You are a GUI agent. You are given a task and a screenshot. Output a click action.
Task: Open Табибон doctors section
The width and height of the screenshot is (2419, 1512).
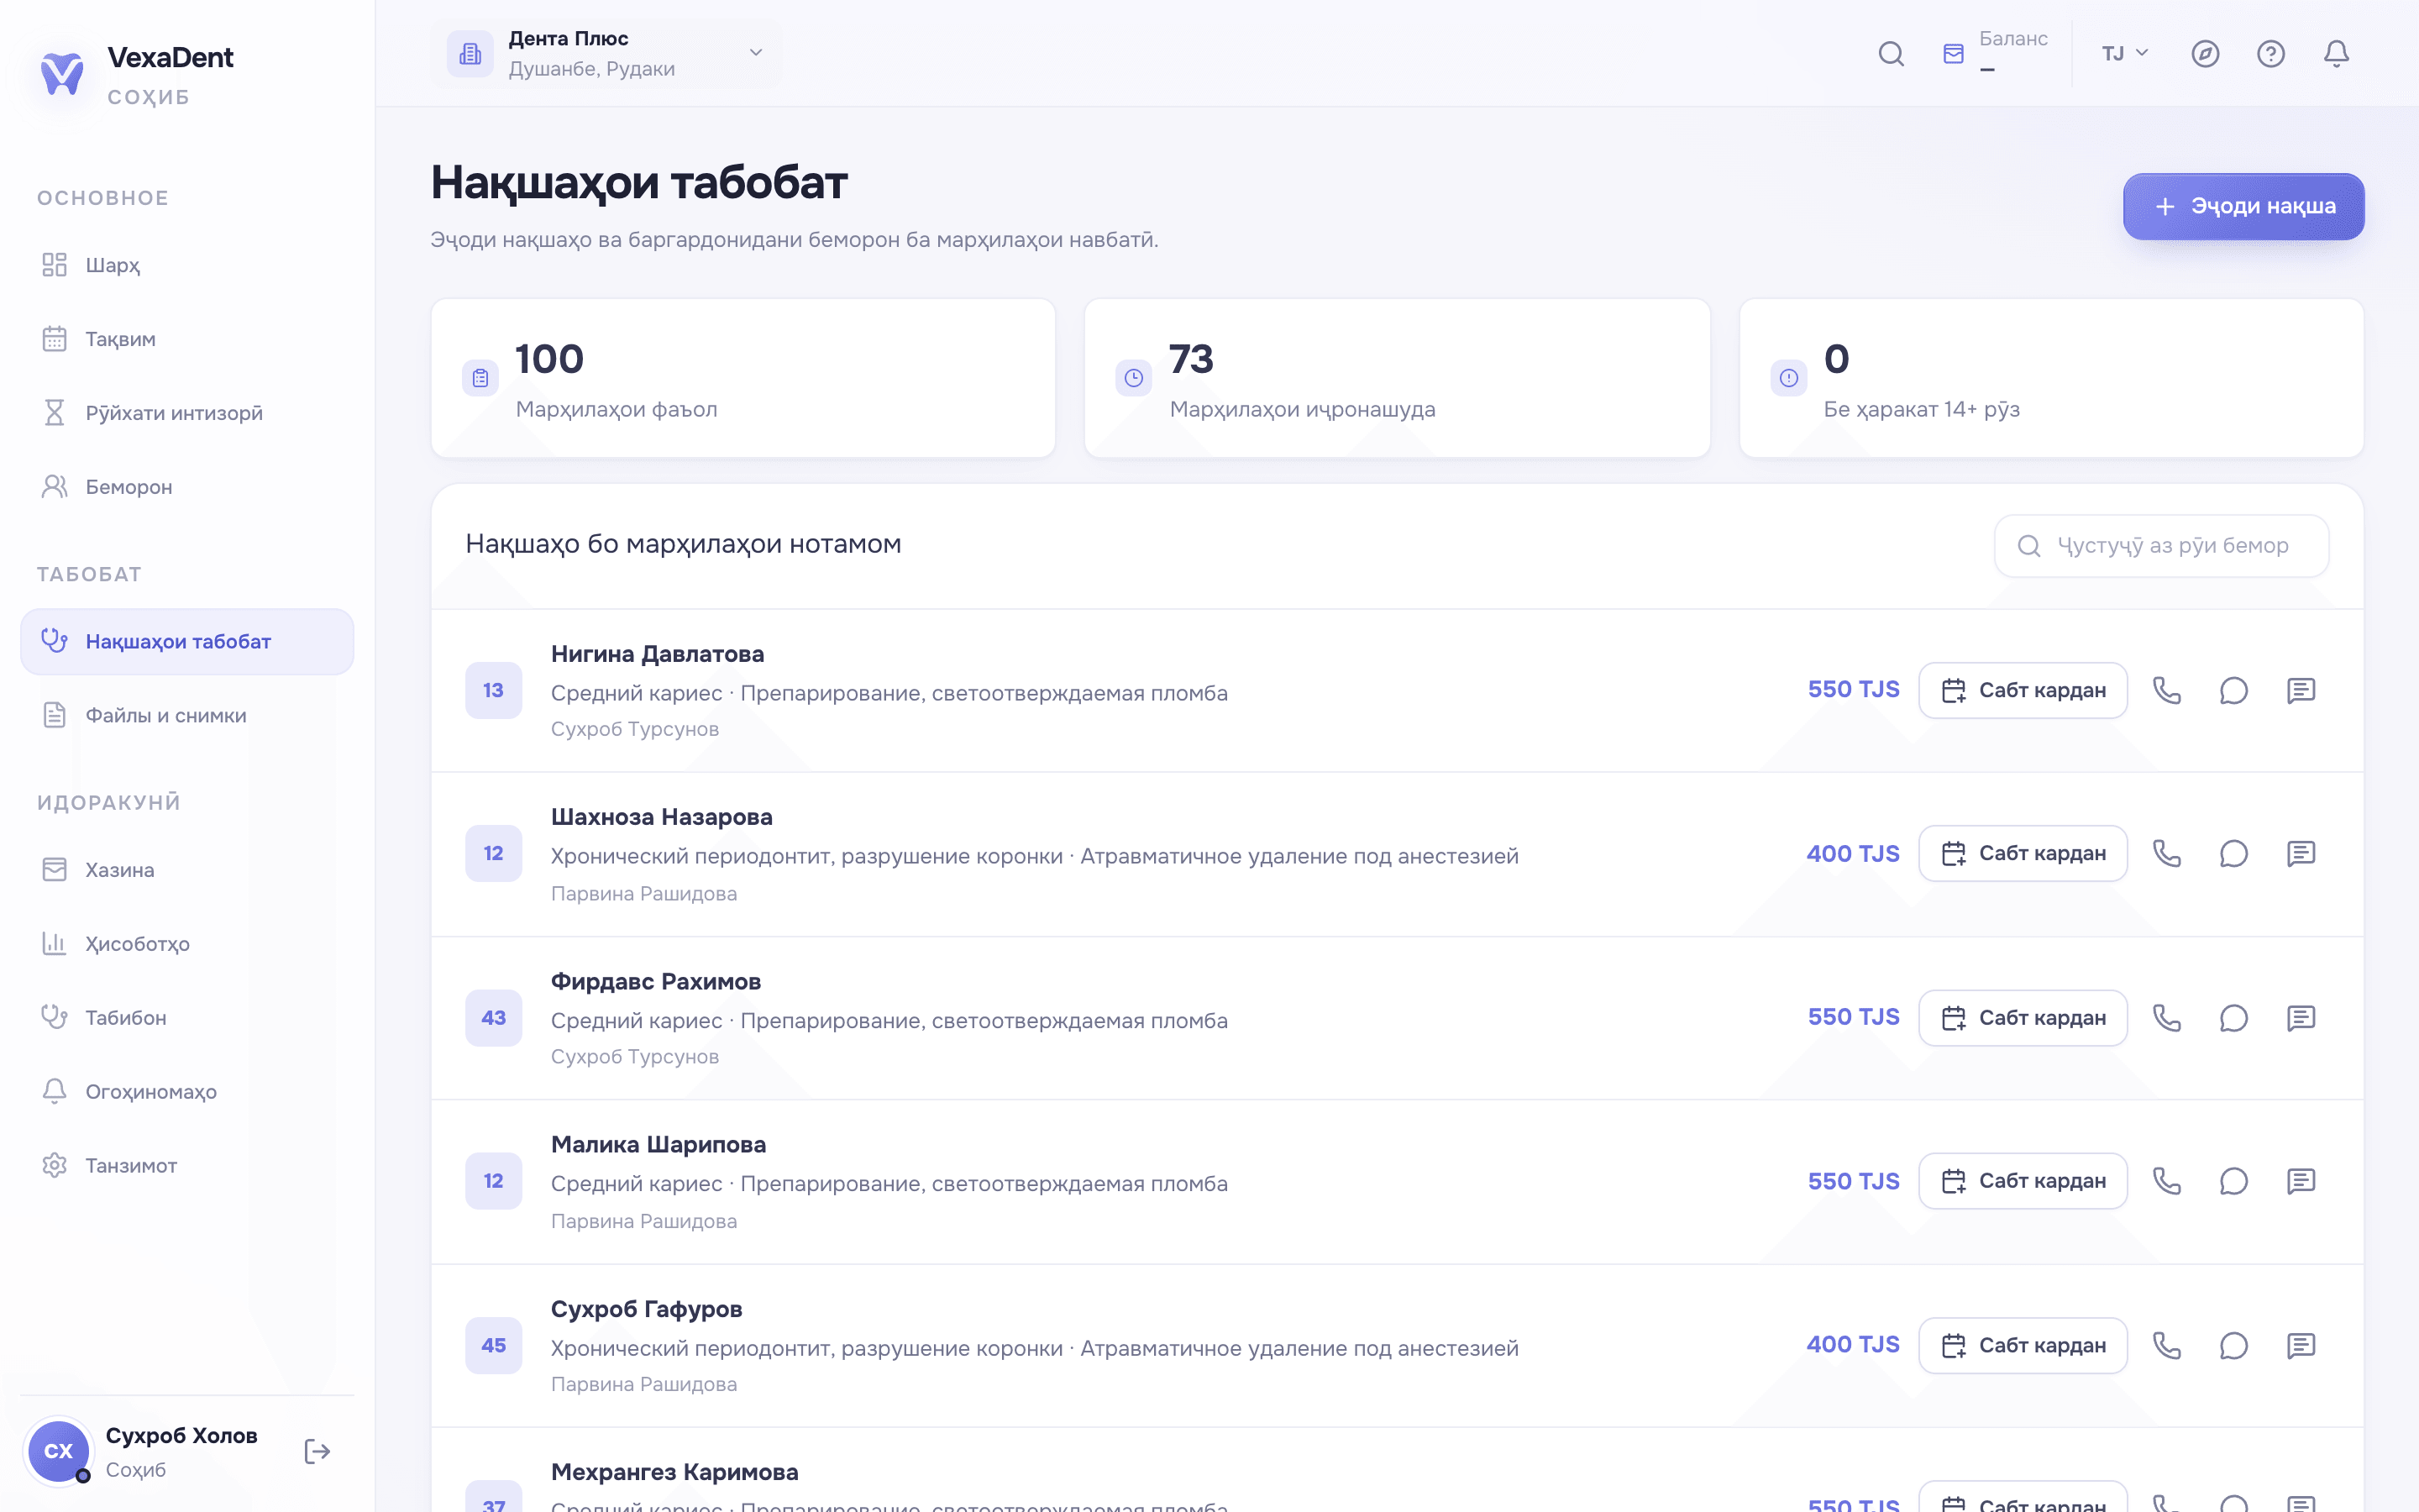click(187, 1018)
